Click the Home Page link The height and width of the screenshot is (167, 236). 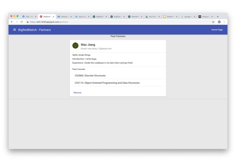(217, 30)
